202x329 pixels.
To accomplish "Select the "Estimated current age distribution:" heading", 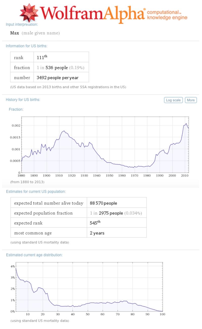I will 34,255.
